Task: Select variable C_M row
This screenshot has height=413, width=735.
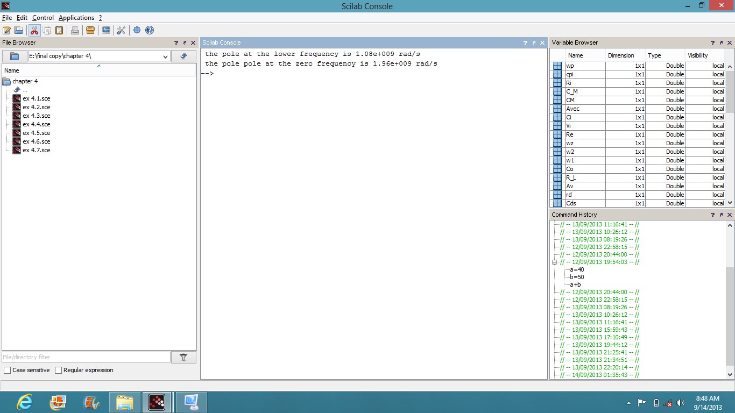Action: point(638,91)
